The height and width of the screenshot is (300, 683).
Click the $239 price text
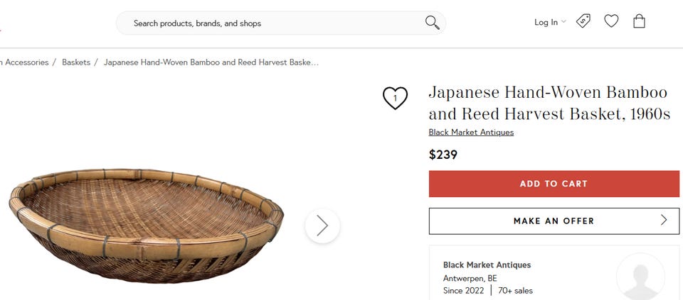pyautogui.click(x=443, y=155)
